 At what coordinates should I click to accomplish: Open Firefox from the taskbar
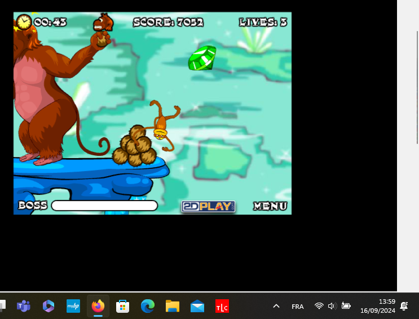(98, 306)
